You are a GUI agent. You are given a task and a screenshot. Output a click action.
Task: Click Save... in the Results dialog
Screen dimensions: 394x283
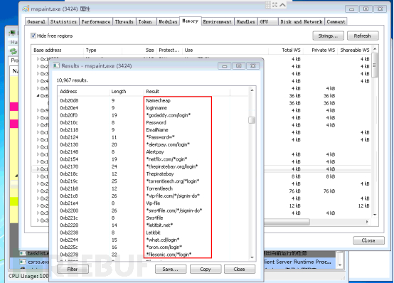pos(171,269)
